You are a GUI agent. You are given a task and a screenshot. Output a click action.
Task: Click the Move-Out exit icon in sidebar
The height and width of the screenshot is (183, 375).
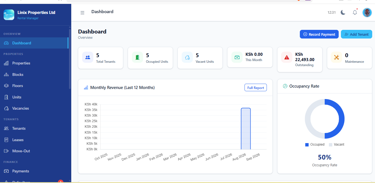pyautogui.click(x=6, y=151)
